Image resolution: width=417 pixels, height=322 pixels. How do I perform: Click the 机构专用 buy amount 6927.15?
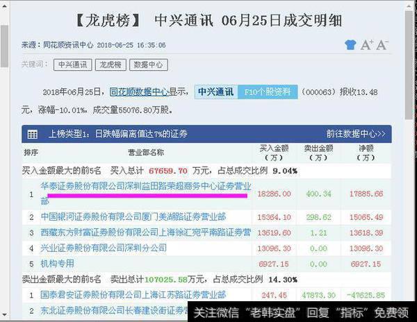[274, 264]
